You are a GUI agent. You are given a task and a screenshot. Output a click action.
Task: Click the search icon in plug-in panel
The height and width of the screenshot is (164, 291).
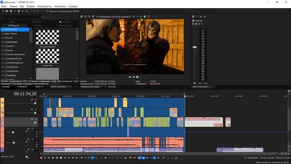coord(43,17)
